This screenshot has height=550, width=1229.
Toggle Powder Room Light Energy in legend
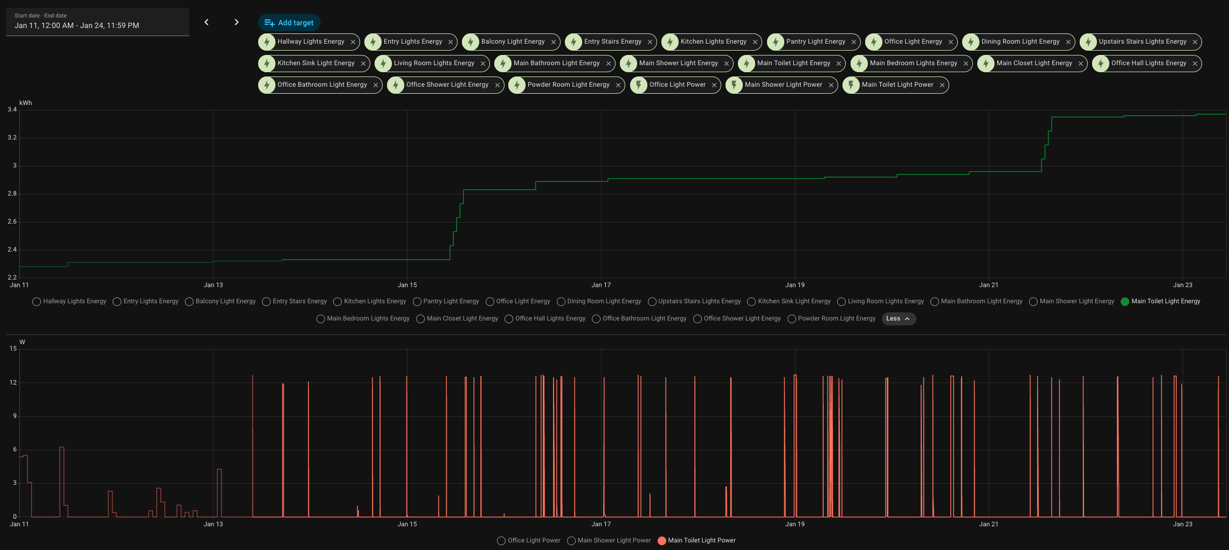pos(832,319)
